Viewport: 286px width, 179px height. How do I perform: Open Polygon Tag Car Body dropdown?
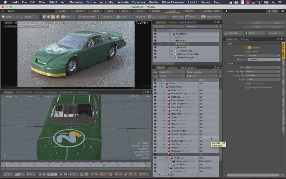pos(263,76)
